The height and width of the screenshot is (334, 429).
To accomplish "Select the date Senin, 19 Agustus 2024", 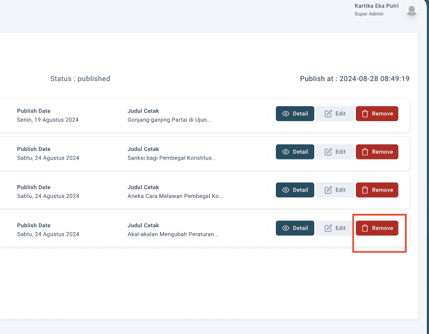I will (x=47, y=120).
